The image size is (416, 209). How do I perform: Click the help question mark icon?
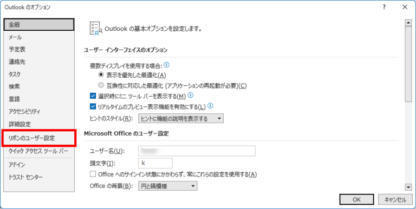pyautogui.click(x=384, y=8)
